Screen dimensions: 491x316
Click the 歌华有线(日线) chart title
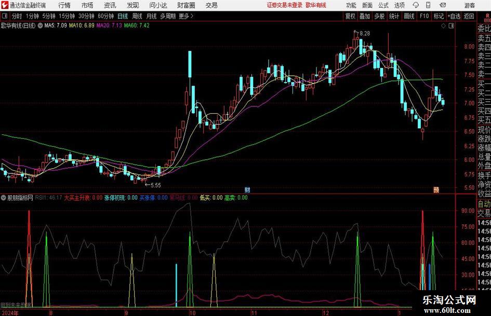tap(18, 25)
